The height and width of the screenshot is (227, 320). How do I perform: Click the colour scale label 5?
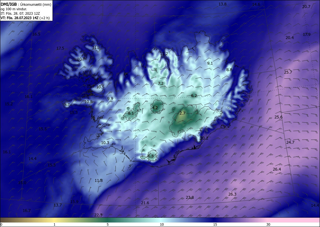108,224
